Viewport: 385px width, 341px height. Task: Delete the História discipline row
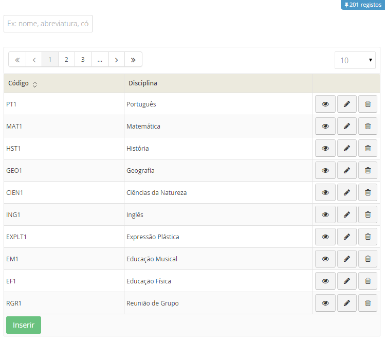[368, 148]
